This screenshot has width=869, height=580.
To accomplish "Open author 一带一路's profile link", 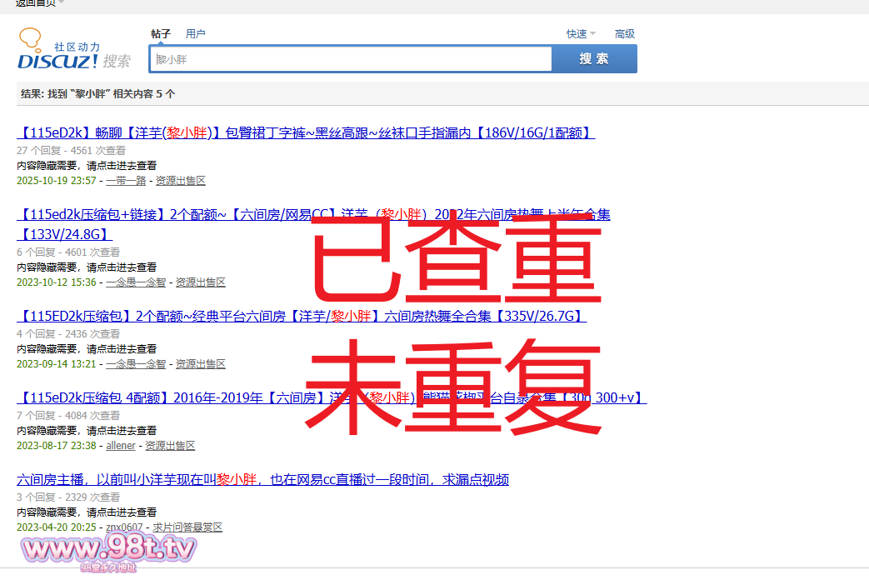I will point(126,181).
